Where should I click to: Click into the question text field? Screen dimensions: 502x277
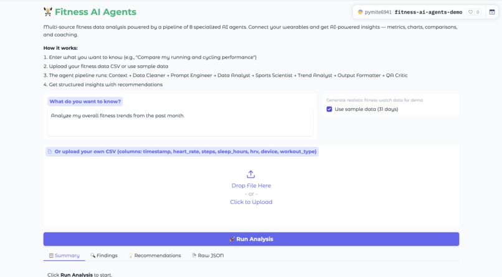tap(180, 122)
